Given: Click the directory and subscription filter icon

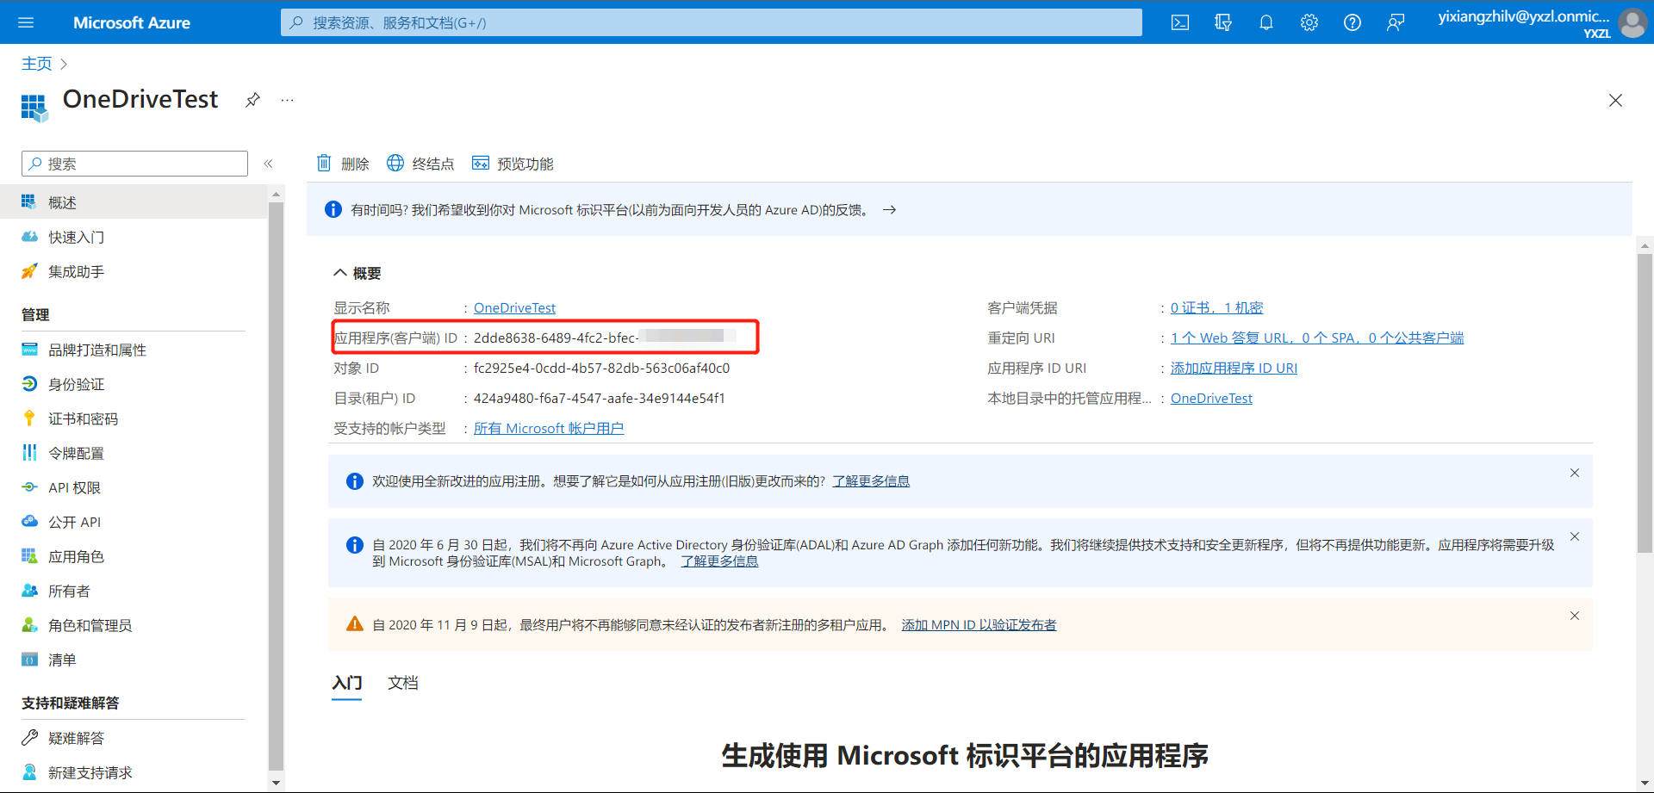Looking at the screenshot, I should click(x=1223, y=22).
